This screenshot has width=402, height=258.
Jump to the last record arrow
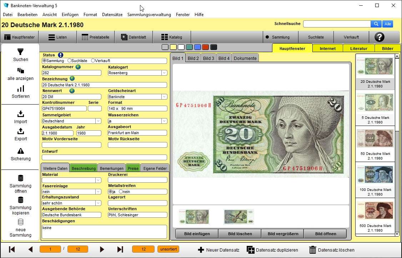coord(120,249)
